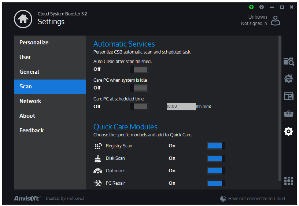Turn off the Optimizer module toggle
299x206 pixels.
click(x=216, y=171)
